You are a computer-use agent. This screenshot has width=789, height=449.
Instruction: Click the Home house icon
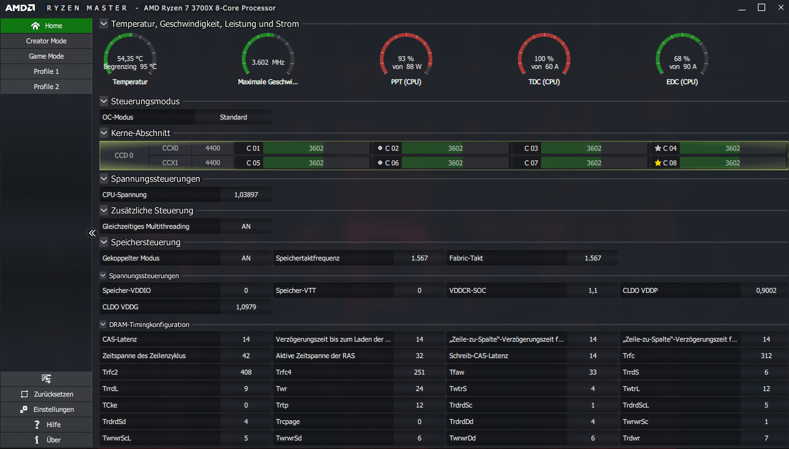[x=35, y=26]
